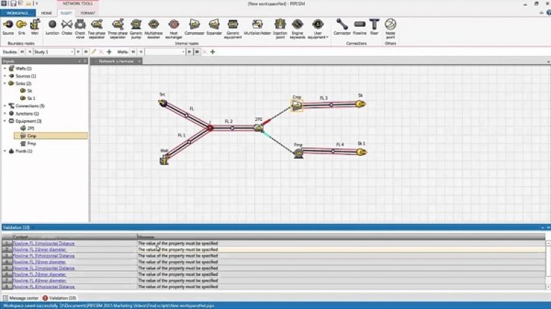The height and width of the screenshot is (309, 551).
Task: Collapse the Equipment (3) tree node
Action: point(5,121)
